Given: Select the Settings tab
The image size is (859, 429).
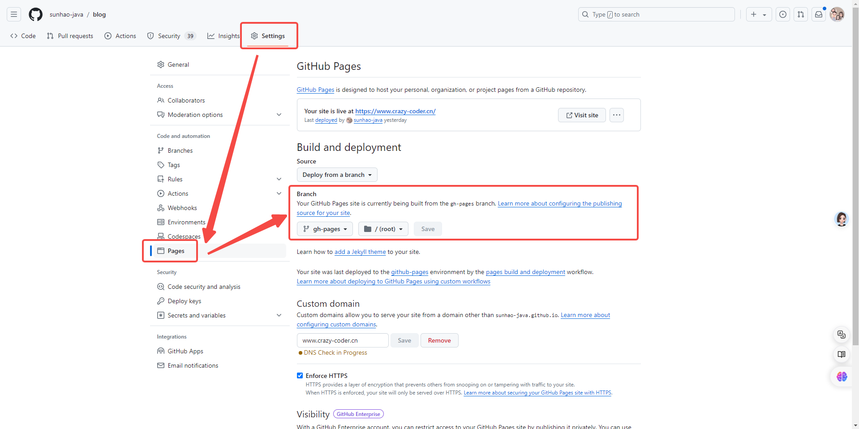Looking at the screenshot, I should point(268,36).
